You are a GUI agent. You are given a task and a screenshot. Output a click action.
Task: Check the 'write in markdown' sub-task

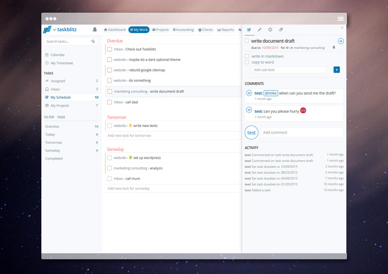point(247,56)
